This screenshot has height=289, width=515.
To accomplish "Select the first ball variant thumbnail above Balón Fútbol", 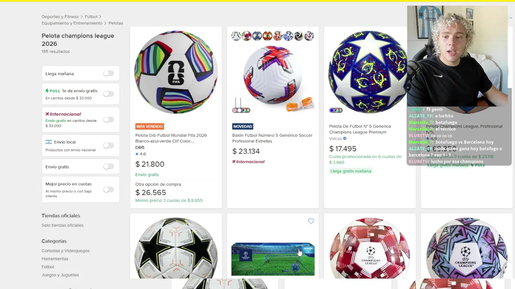I will [x=236, y=36].
